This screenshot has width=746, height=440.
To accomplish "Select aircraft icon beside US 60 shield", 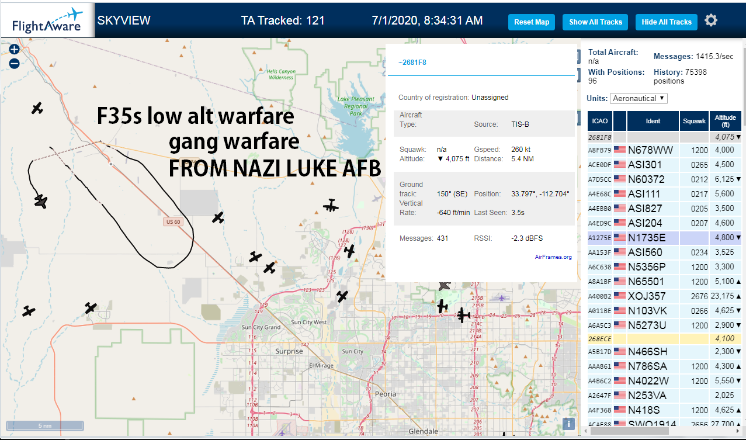I will [x=218, y=218].
